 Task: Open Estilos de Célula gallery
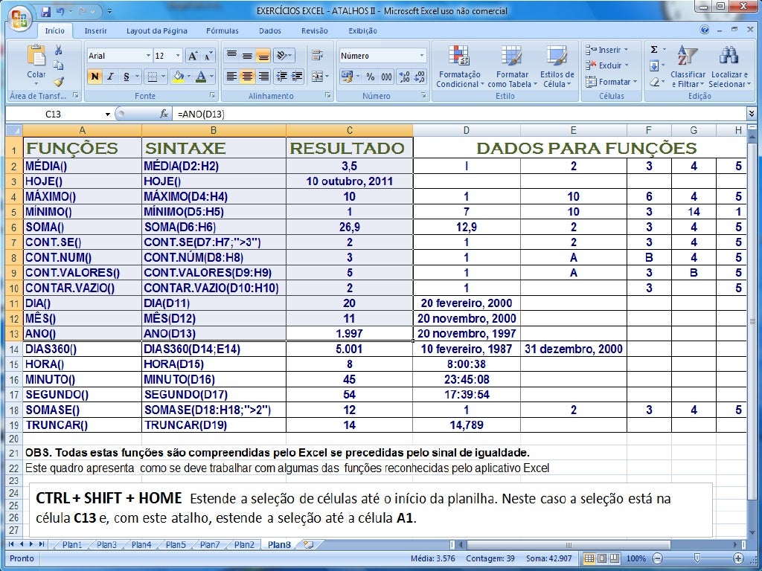click(557, 66)
